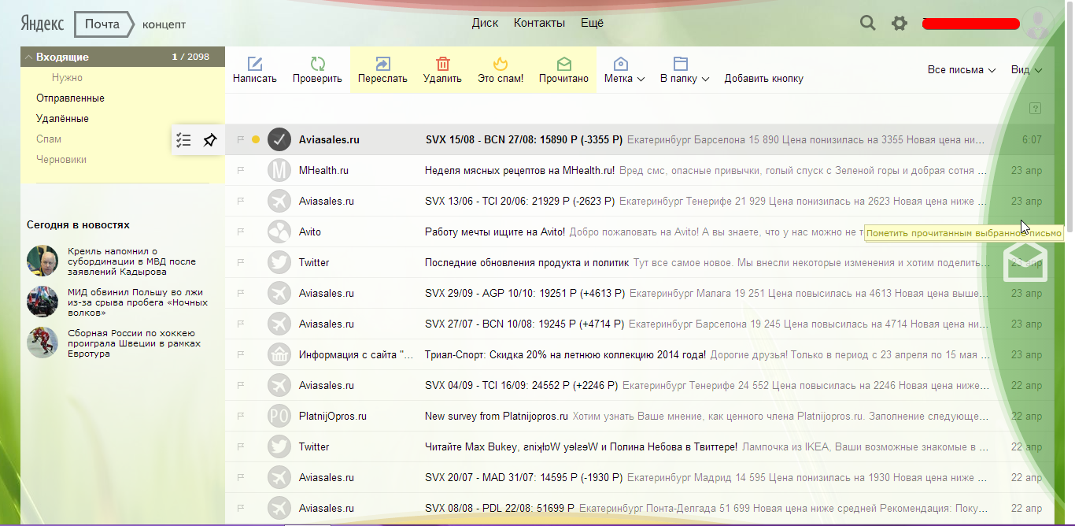1075x526 pixels.
Task: Collapse the Входящие folder arrow
Action: point(28,57)
